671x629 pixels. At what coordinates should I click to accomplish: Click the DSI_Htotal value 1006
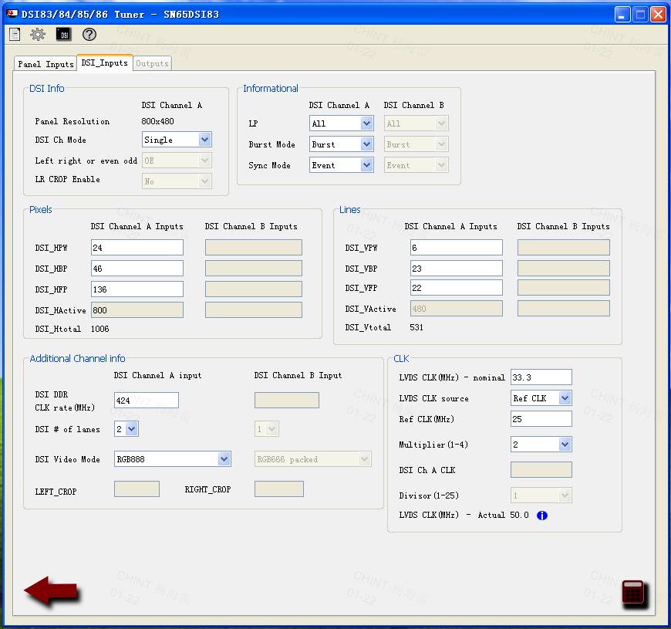pos(100,329)
